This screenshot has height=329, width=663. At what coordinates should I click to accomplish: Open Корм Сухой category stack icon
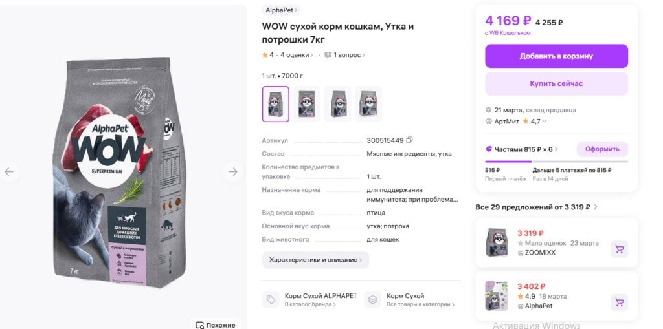click(372, 299)
